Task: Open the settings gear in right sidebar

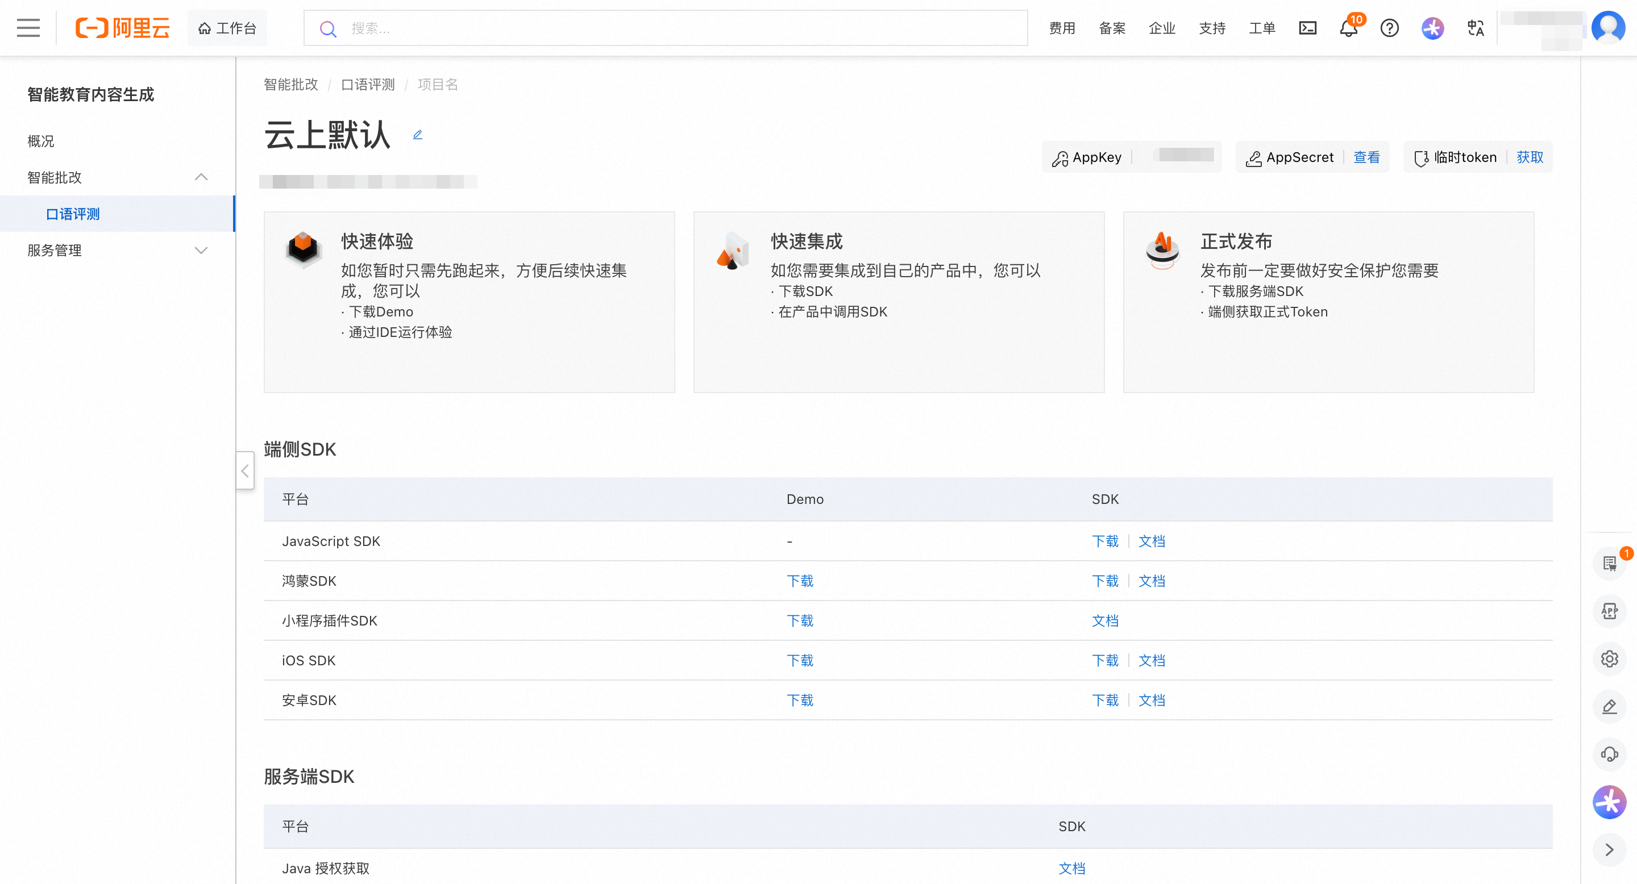Action: pos(1609,658)
